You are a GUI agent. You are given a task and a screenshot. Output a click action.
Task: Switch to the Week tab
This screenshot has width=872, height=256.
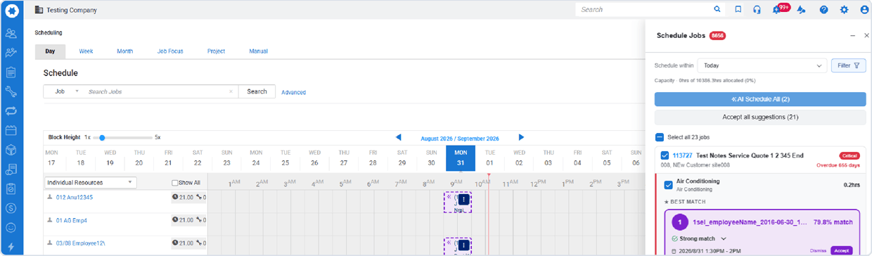tap(86, 51)
